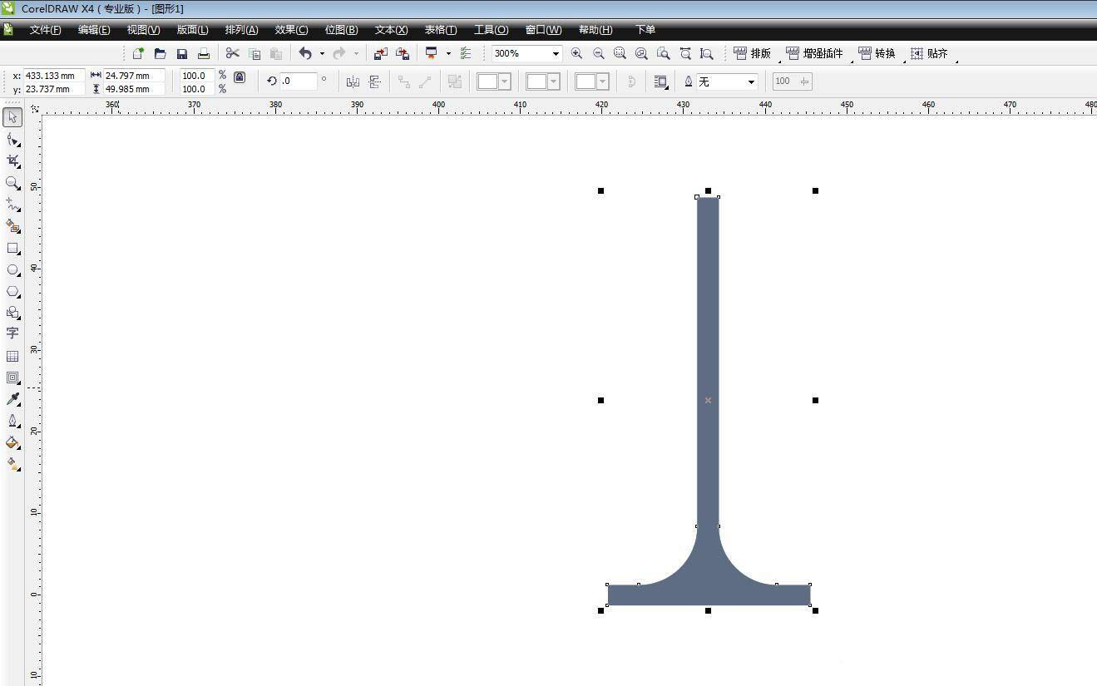Select the Pick tool in the toolbox
The width and height of the screenshot is (1097, 686).
(x=12, y=118)
